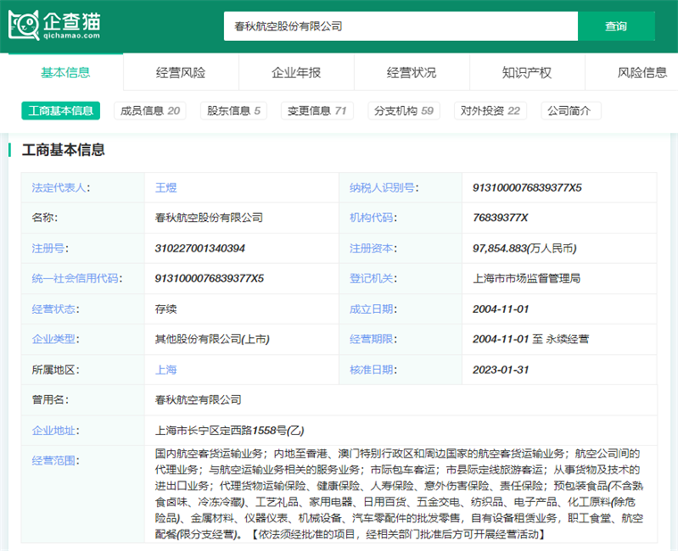Jump to 股东信息 5 section
The image size is (678, 551).
pyautogui.click(x=234, y=111)
